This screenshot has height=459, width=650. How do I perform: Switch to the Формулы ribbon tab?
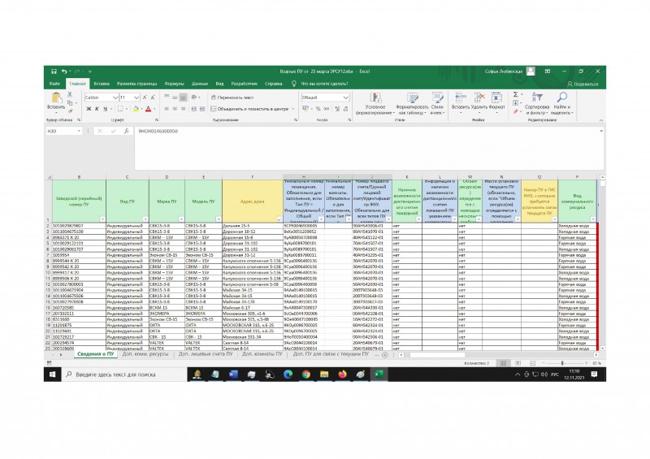[x=174, y=84]
